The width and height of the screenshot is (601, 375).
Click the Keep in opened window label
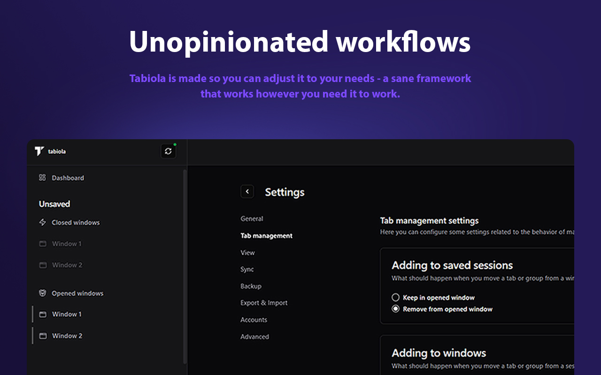439,298
